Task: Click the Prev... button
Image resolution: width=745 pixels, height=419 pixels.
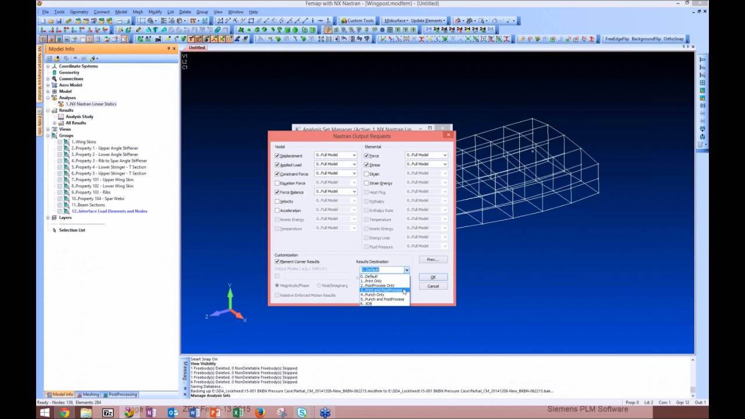Action: (x=433, y=260)
